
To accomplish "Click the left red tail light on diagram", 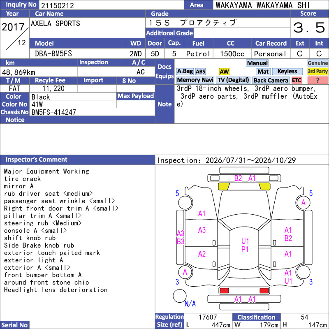I will [224, 291].
